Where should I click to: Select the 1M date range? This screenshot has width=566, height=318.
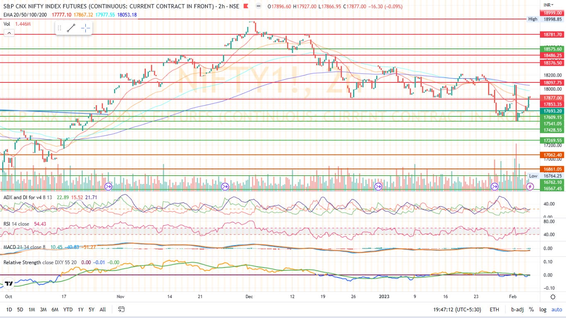pos(31,309)
